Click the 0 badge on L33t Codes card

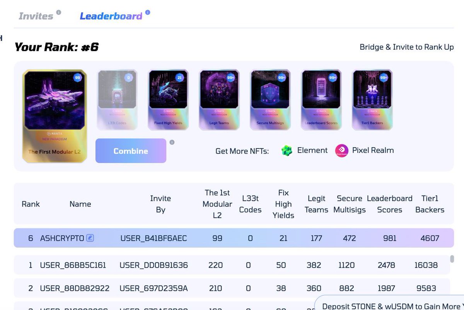tap(128, 78)
